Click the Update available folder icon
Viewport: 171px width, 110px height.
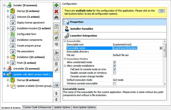(13, 86)
